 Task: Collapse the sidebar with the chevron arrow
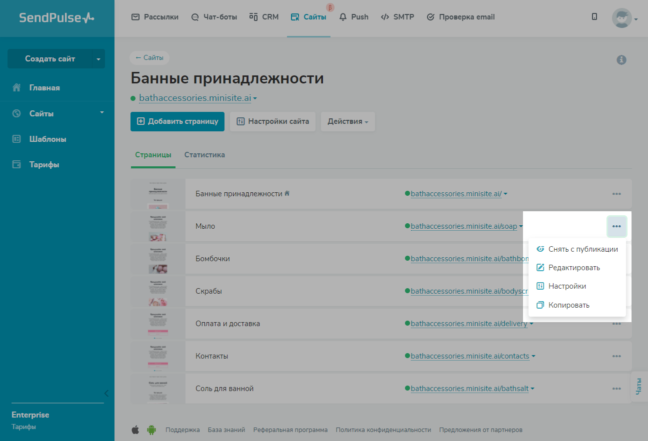click(106, 393)
